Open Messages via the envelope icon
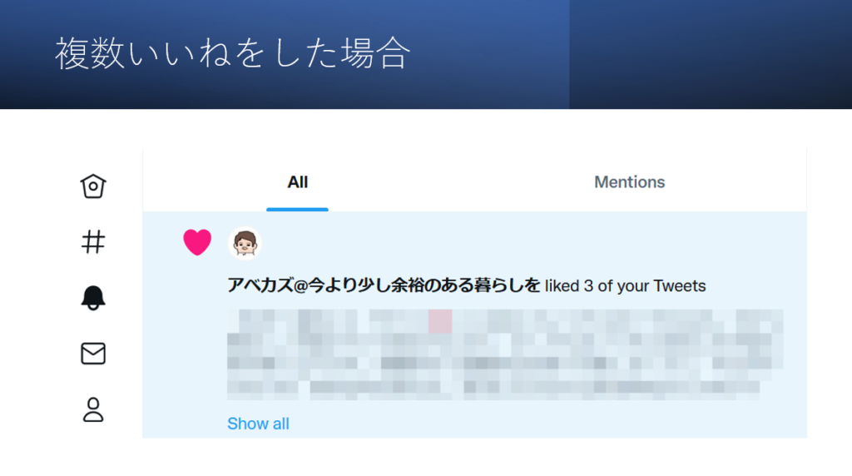Viewport: 852px width, 476px height. tap(93, 354)
